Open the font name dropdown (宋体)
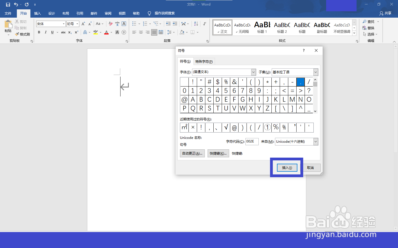Viewport: 398px width, 248px height. point(64,24)
